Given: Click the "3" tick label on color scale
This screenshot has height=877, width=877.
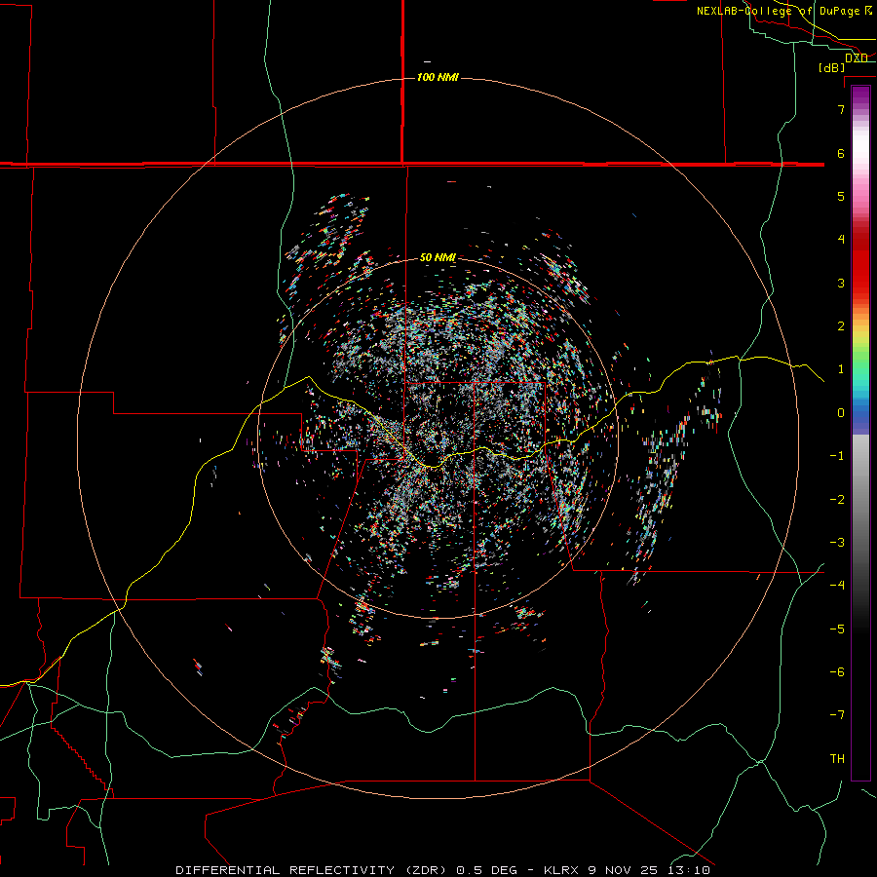Looking at the screenshot, I should (841, 283).
